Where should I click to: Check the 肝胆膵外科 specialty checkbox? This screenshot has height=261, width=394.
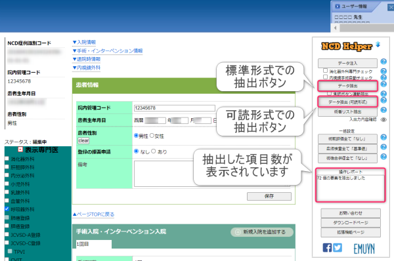tap(7, 167)
